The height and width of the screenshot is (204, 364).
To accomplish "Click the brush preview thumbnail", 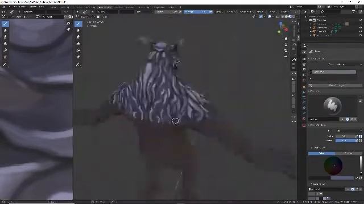I will click(x=333, y=106).
